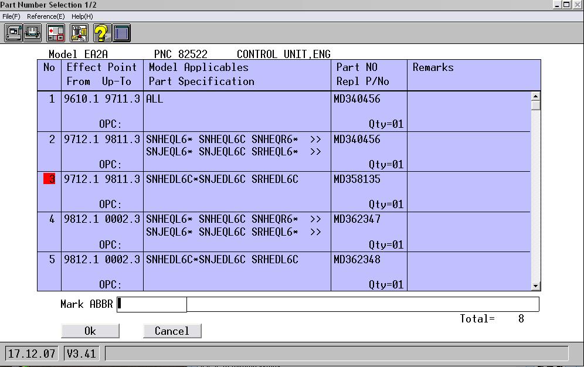Click part number MD358135
The image size is (584, 367).
(x=356, y=179)
